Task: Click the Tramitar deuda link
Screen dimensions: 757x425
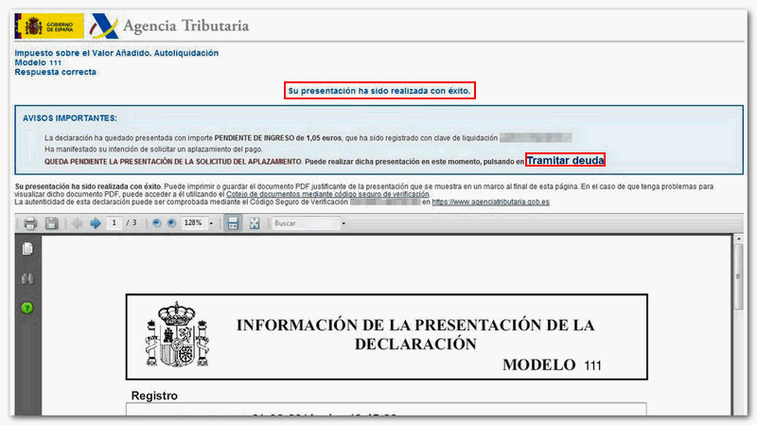Action: [x=565, y=161]
